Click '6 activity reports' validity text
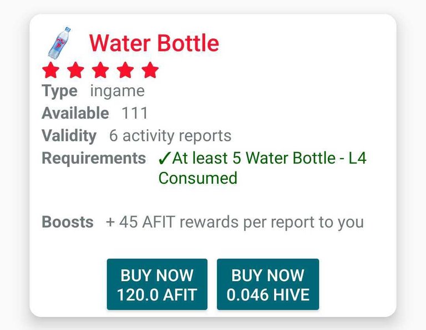426x330 pixels. (x=170, y=135)
